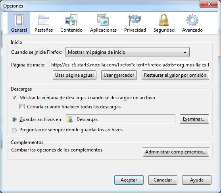This screenshot has width=221, height=193.
Task: Click the Página de inicio label
Action: pos(28,65)
